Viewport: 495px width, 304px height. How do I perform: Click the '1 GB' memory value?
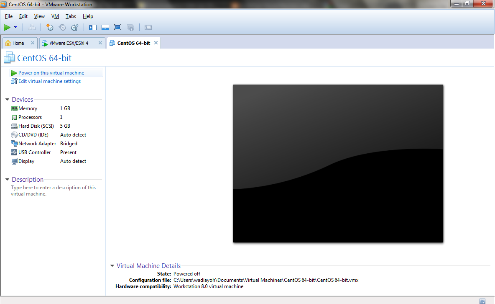(x=65, y=108)
